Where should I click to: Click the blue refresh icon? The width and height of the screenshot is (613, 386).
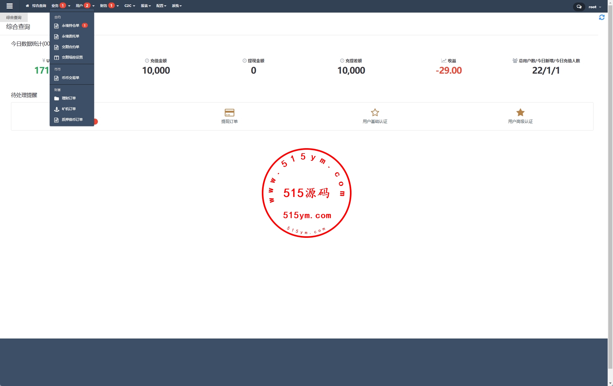pyautogui.click(x=601, y=18)
